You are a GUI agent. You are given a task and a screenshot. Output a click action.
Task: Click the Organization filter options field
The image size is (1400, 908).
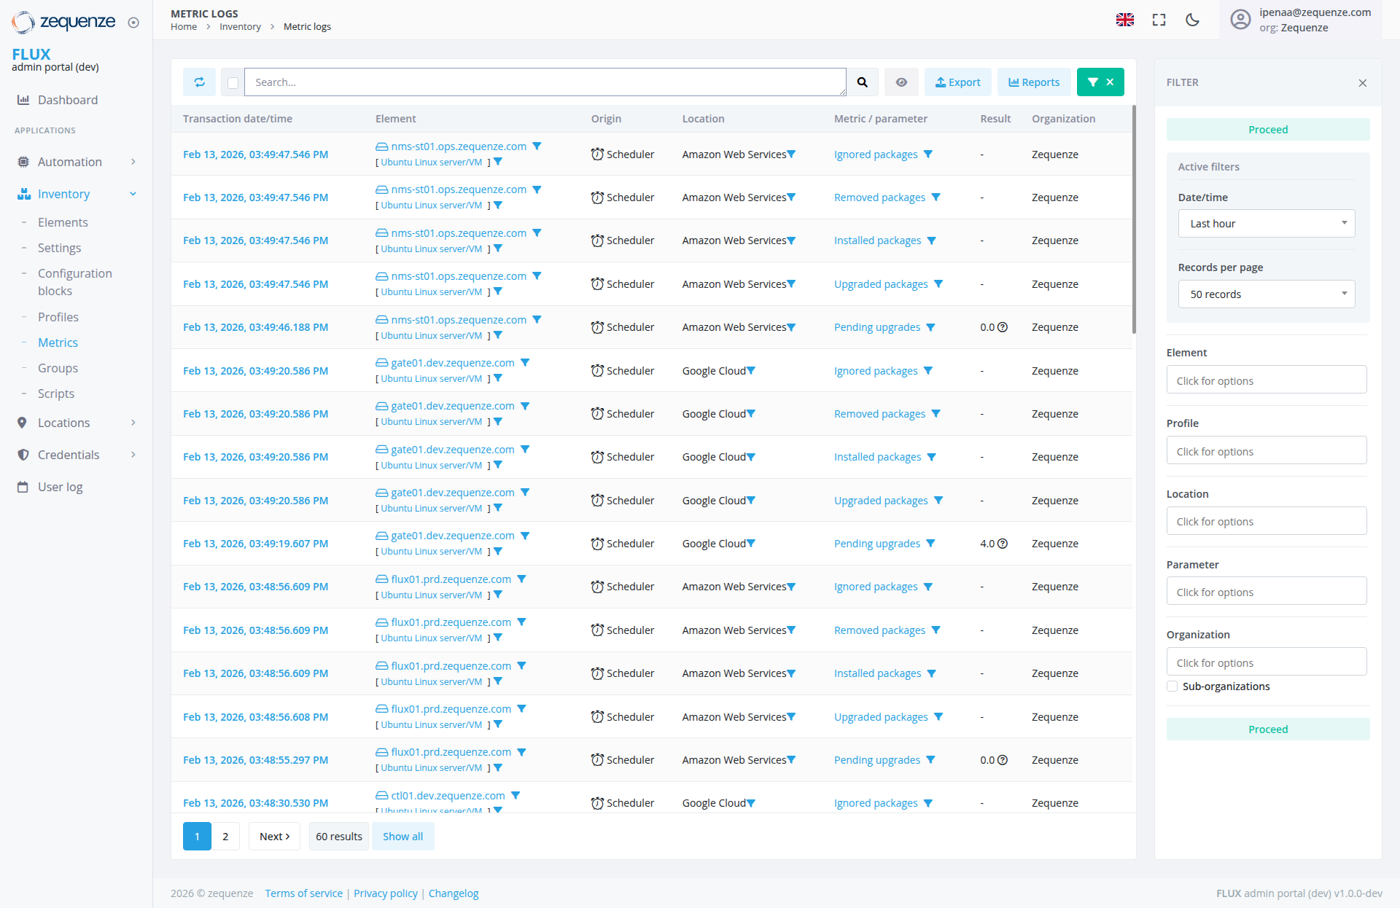pos(1267,662)
